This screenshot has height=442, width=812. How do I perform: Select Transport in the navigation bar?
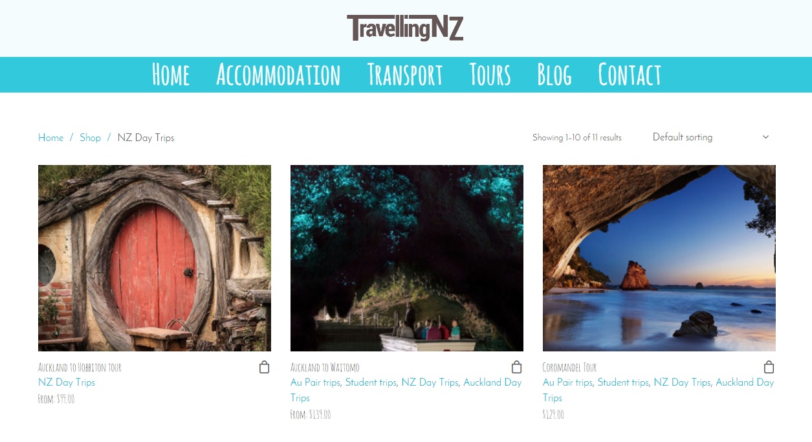point(405,74)
